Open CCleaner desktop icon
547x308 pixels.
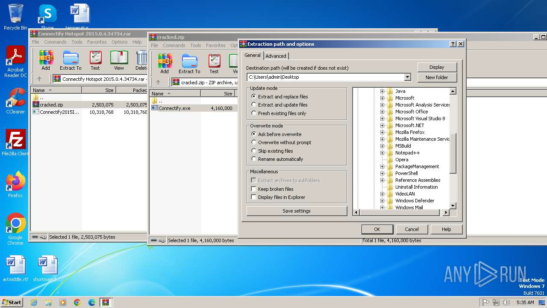(x=15, y=101)
